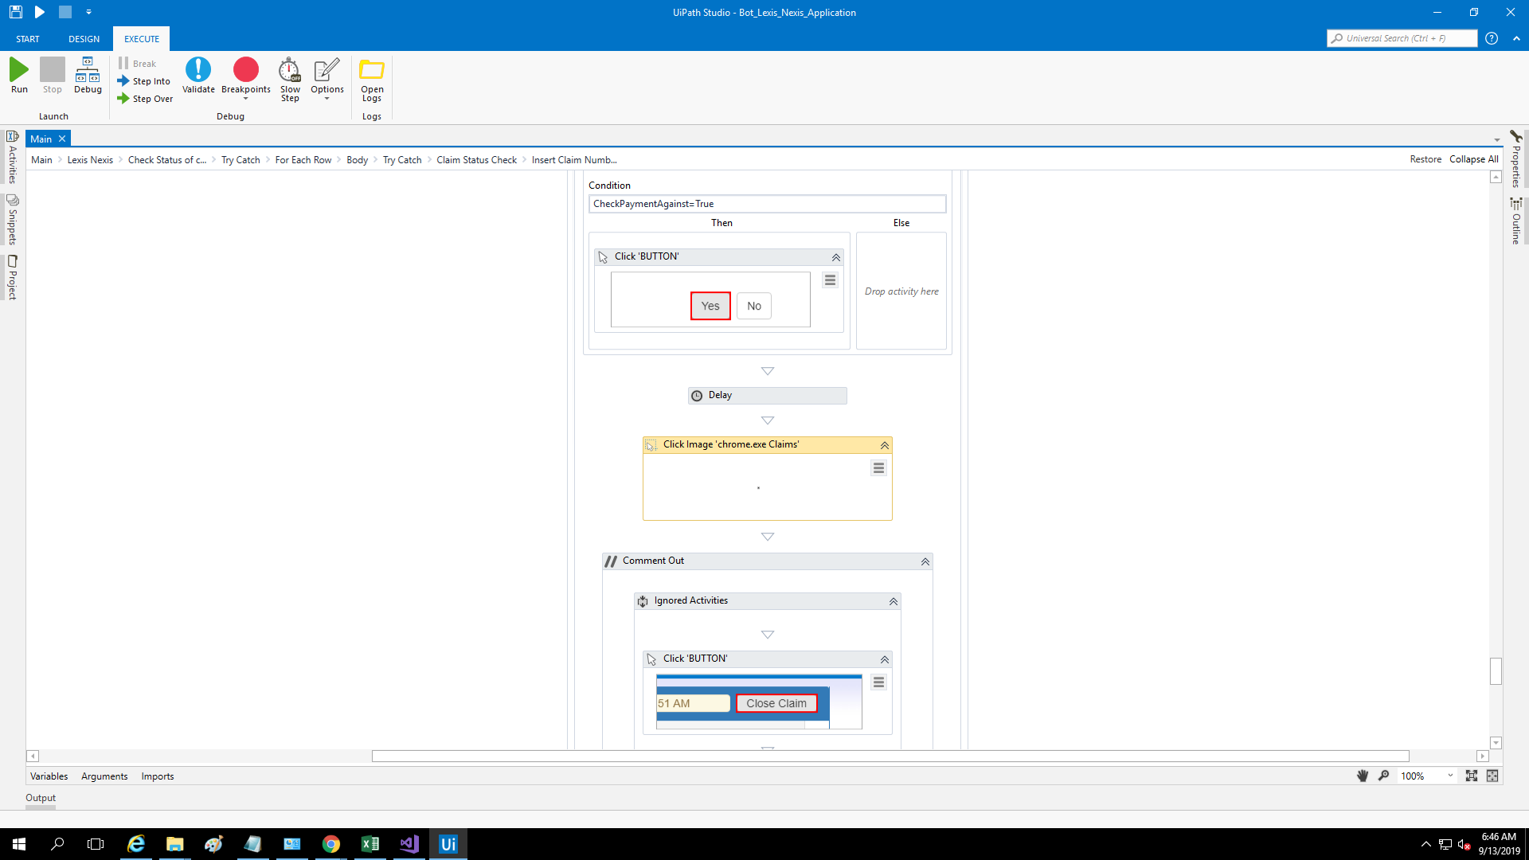Toggle pan hand tool

click(x=1363, y=776)
